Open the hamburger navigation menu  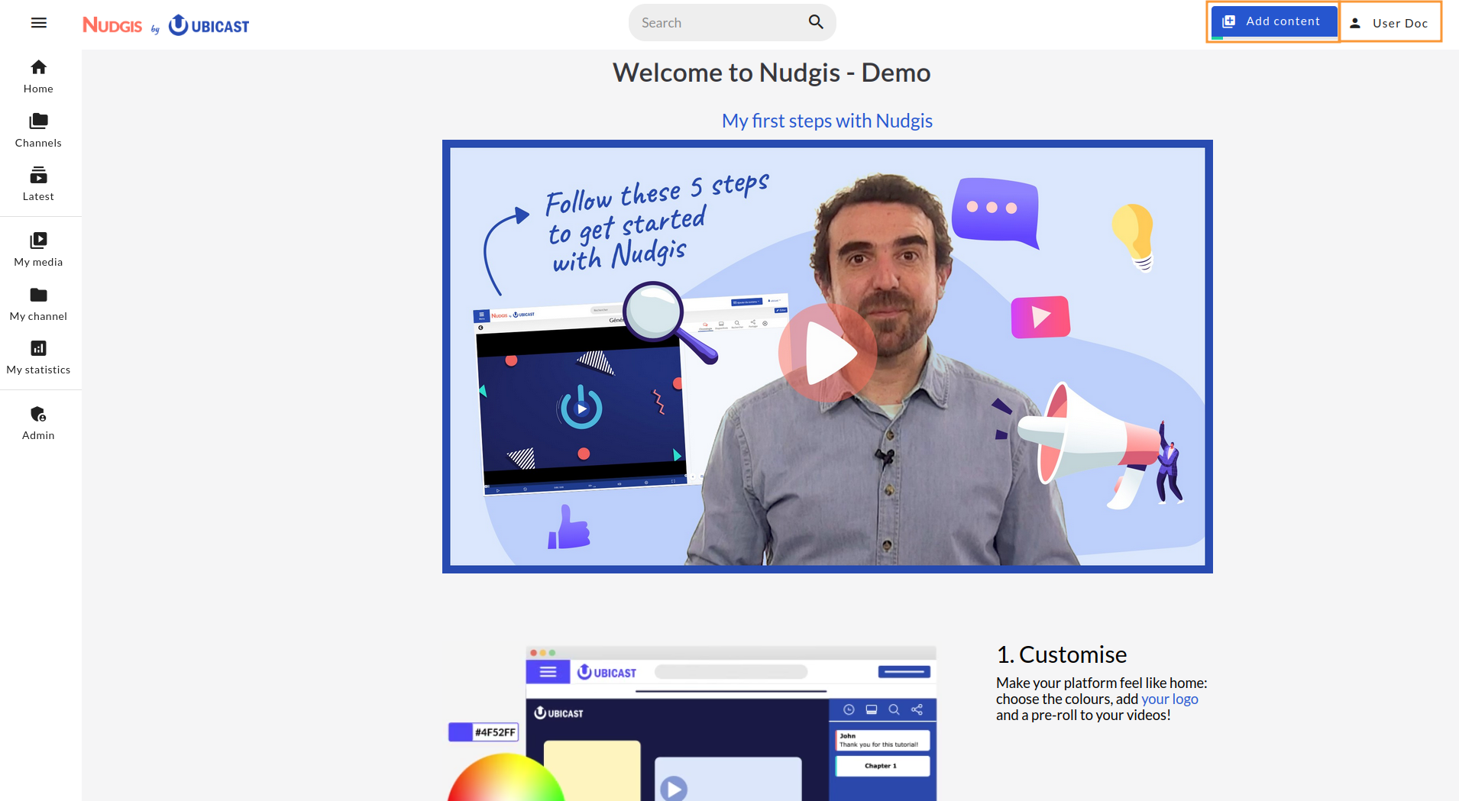coord(39,23)
